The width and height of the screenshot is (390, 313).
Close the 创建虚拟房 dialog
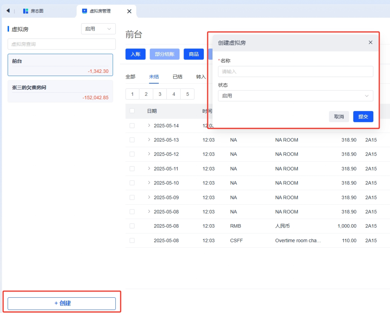[x=370, y=42]
